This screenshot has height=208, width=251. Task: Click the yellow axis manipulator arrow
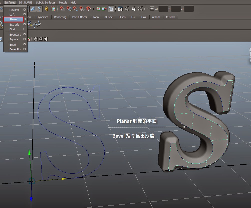[x=64, y=179]
